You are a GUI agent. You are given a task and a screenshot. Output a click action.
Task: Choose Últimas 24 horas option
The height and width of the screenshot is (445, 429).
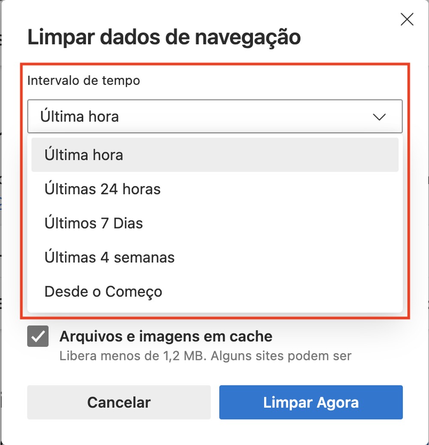pos(103,189)
